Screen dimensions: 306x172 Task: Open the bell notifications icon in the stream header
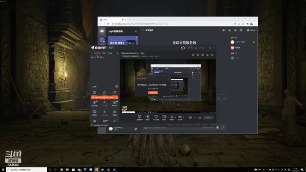coord(207,55)
